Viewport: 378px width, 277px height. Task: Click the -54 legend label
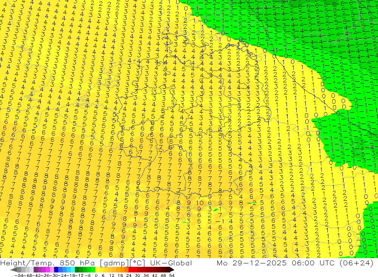(x=19, y=275)
